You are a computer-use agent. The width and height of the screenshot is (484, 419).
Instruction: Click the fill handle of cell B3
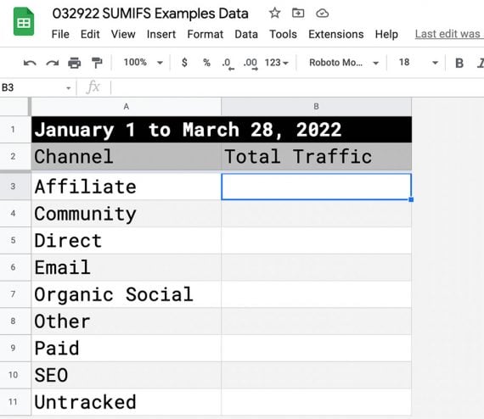click(x=411, y=200)
